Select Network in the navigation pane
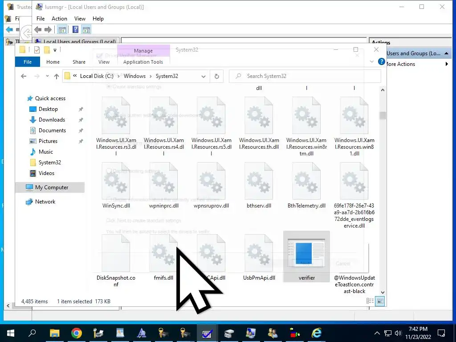The image size is (456, 342). pos(45,202)
